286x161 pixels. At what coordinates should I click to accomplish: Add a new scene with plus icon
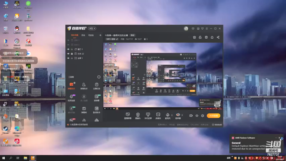[x=100, y=35]
